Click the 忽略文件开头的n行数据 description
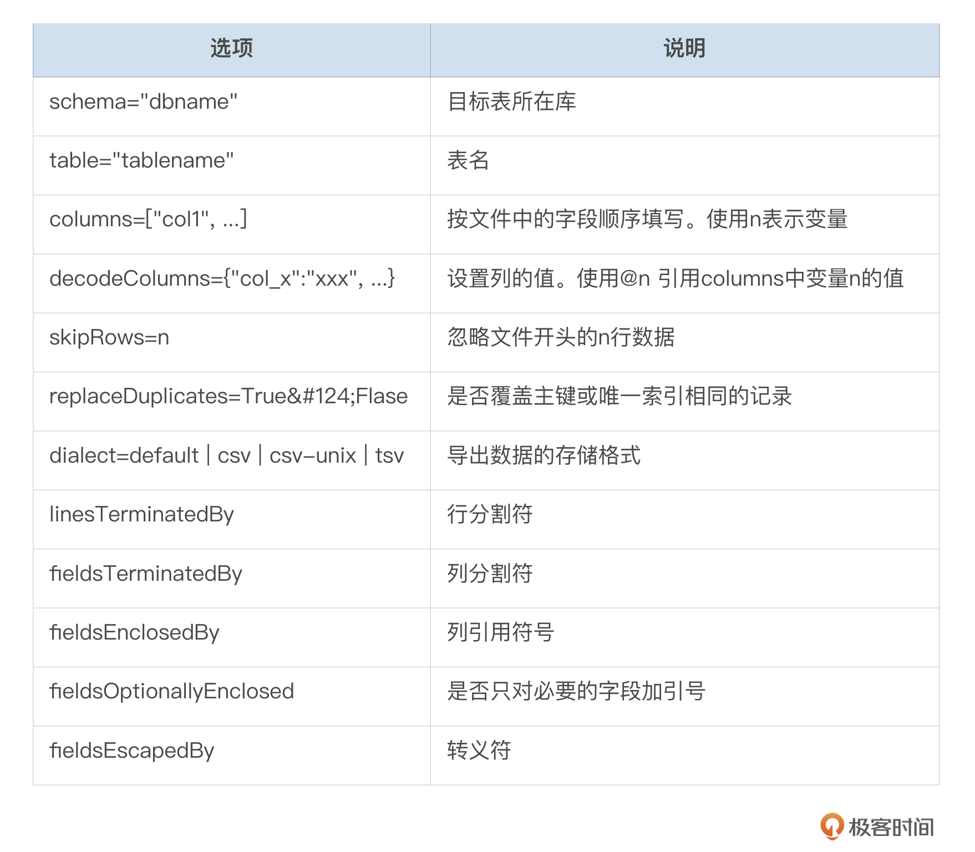Screen dimensions: 975x852 561,338
